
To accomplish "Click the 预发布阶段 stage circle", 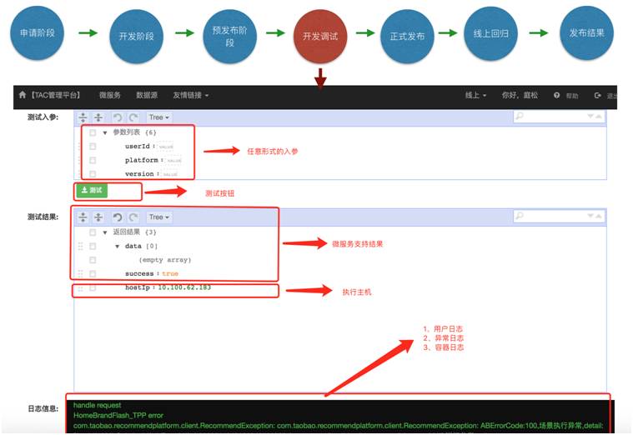I will [x=229, y=37].
